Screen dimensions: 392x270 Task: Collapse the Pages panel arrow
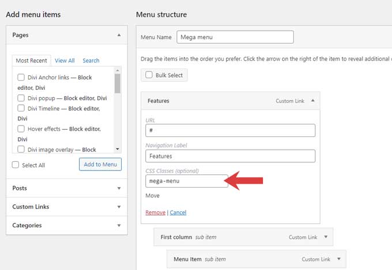tap(119, 35)
